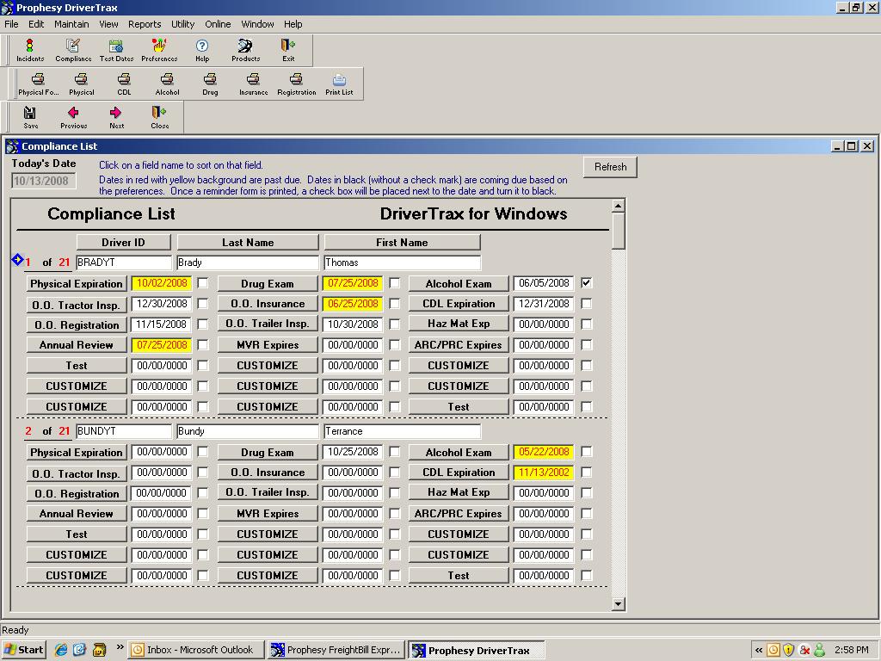Sort by First Name header
The height and width of the screenshot is (661, 881).
click(x=403, y=242)
